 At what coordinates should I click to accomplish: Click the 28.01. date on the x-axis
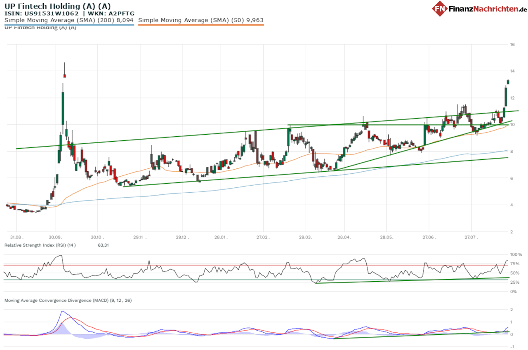[221, 238]
